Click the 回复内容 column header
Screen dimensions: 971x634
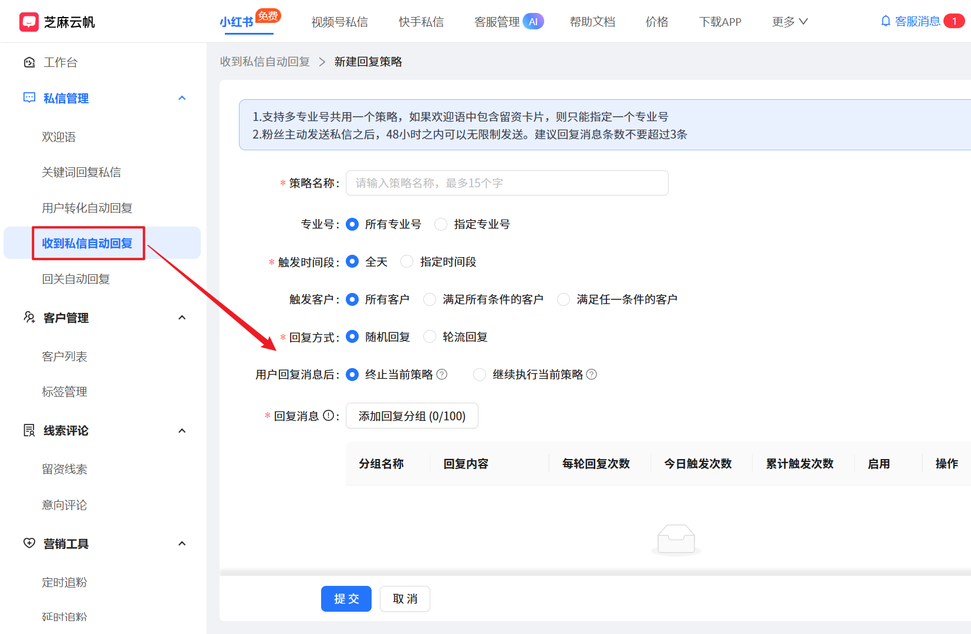(x=466, y=464)
